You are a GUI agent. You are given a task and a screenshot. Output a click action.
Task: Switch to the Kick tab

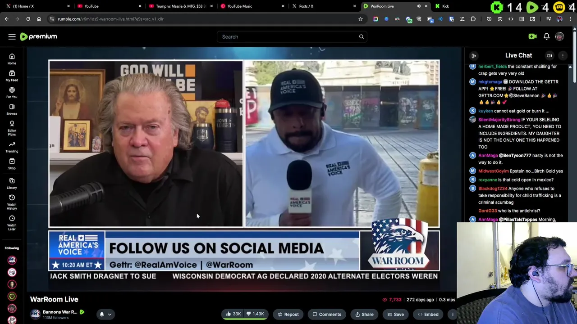(x=445, y=6)
